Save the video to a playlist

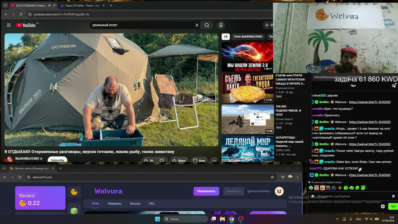(199, 161)
